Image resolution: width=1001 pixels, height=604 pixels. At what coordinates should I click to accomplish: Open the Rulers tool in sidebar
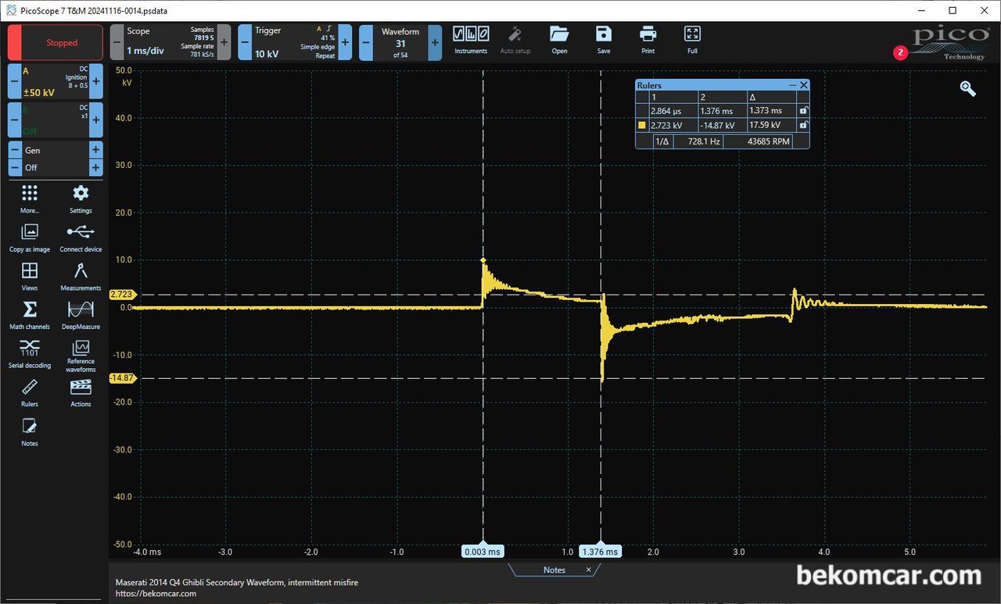click(x=30, y=392)
